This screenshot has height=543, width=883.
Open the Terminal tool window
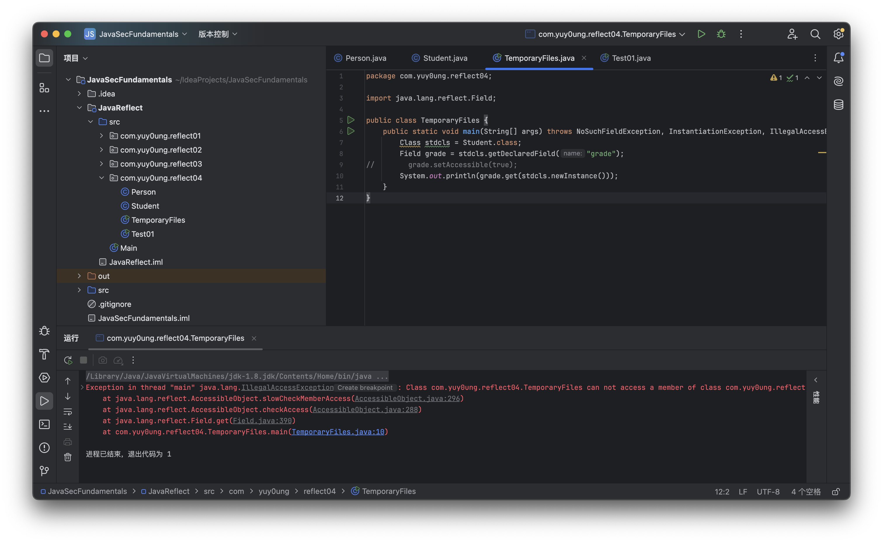pyautogui.click(x=44, y=424)
